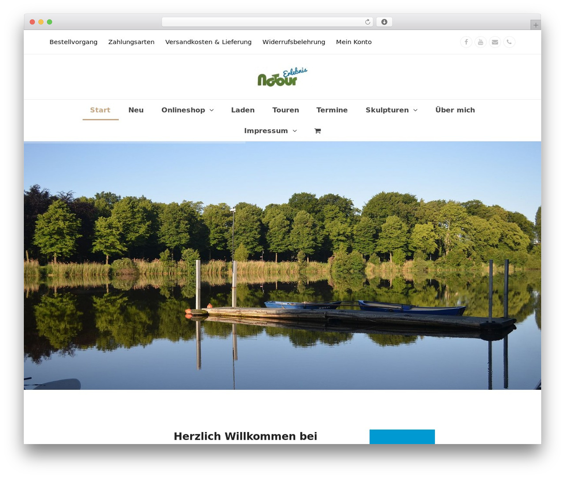The height and width of the screenshot is (478, 565).
Task: Click the Herzlich Willkommen bei heading
Action: click(245, 436)
